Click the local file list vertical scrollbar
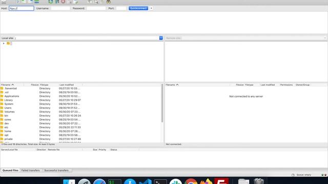The image size is (328, 184). (162, 103)
